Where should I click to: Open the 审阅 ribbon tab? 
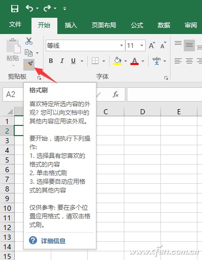coord(191,25)
